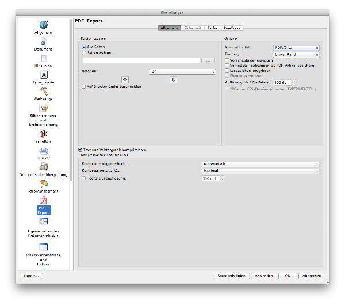The image size is (345, 305).
Task: Toggle 'Vorschaubilder erzeugen' checkbox
Action: pos(227,60)
